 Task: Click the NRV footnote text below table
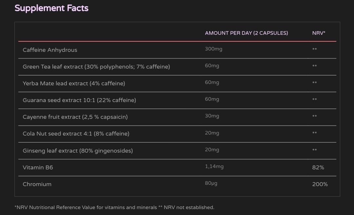114,207
